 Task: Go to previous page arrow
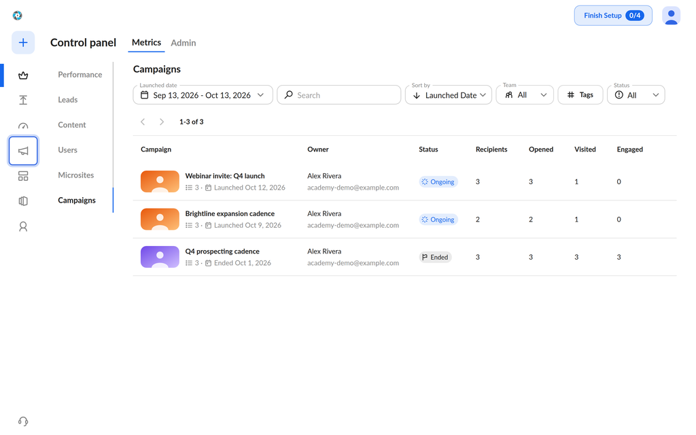click(143, 122)
